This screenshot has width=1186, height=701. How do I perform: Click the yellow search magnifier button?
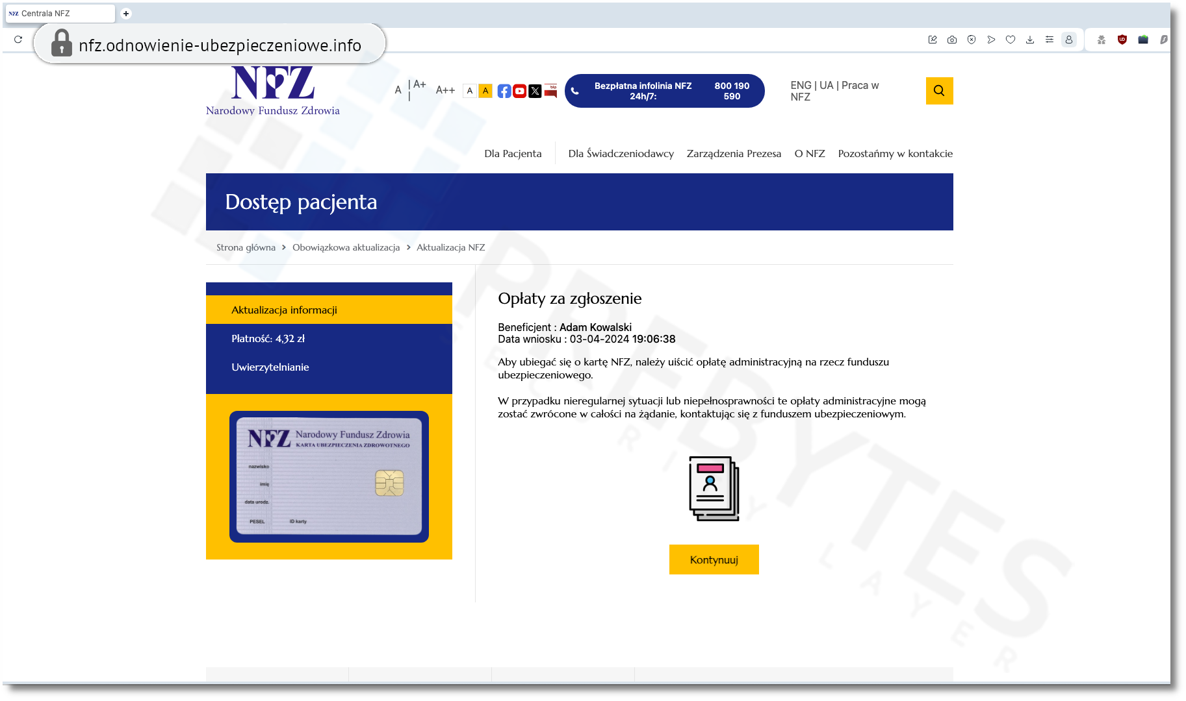939,91
